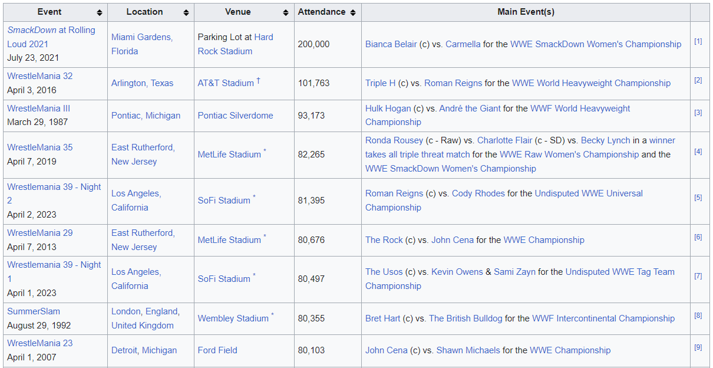Select attendance value 93,173
Image resolution: width=713 pixels, height=368 pixels.
point(312,115)
